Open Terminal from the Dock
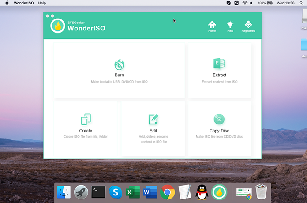This screenshot has width=307, height=203. (98, 192)
